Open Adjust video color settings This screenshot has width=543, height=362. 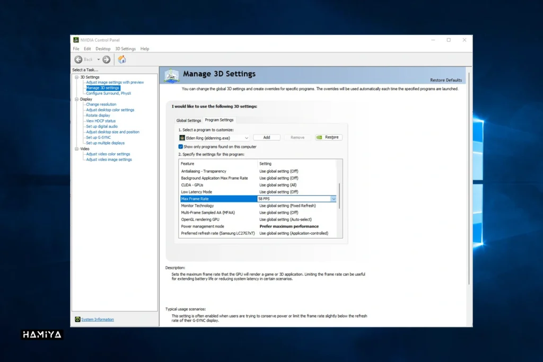click(x=108, y=154)
